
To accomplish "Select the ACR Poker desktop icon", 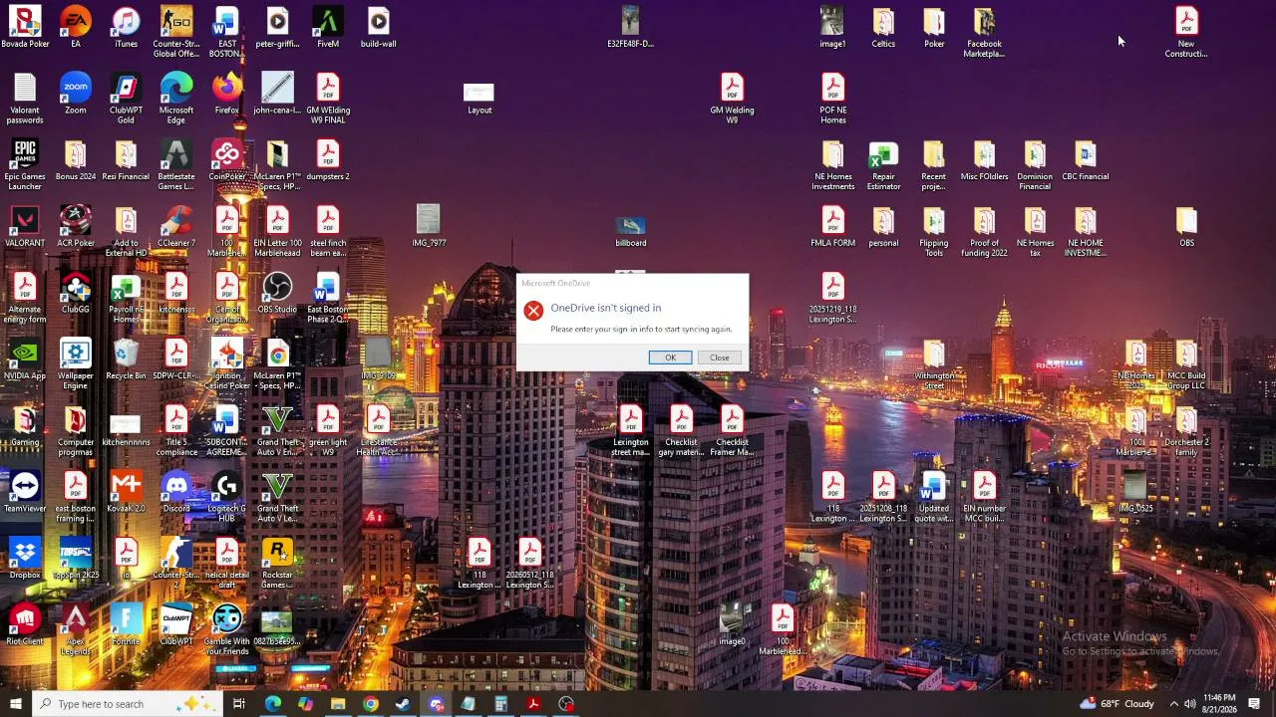I will pyautogui.click(x=76, y=227).
